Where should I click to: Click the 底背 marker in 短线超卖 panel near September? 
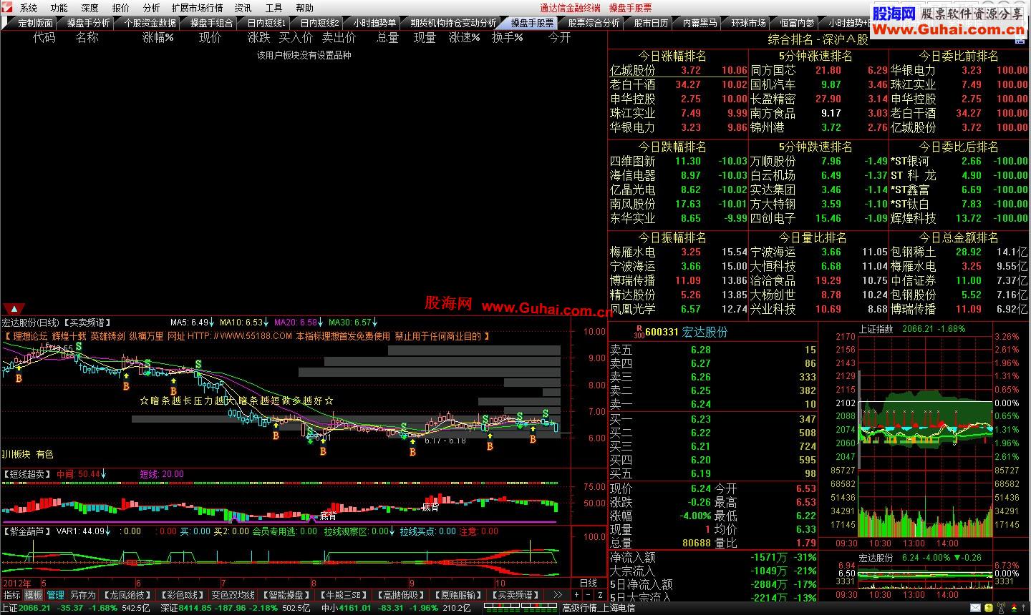point(430,508)
